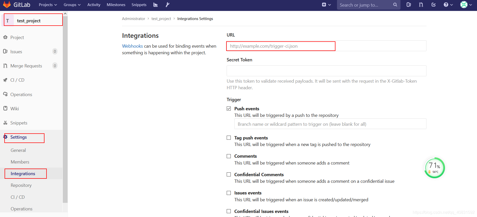Expand the Groups dropdown menu
Image resolution: width=477 pixels, height=217 pixels.
click(72, 5)
